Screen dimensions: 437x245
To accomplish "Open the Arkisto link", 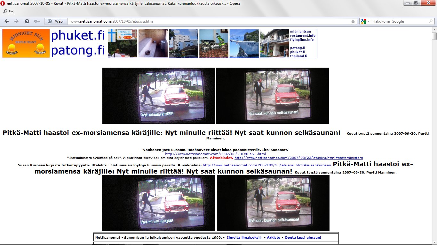I will click(x=273, y=238).
